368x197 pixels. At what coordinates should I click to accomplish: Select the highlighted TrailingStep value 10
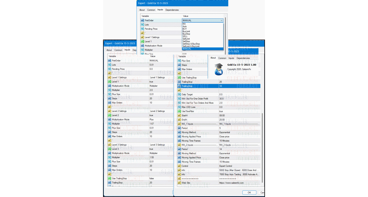(221, 86)
